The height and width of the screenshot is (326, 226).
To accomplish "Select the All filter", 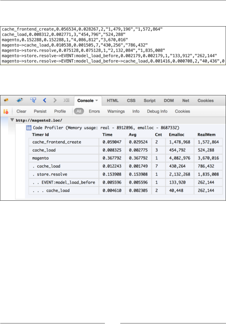I will (79, 111).
